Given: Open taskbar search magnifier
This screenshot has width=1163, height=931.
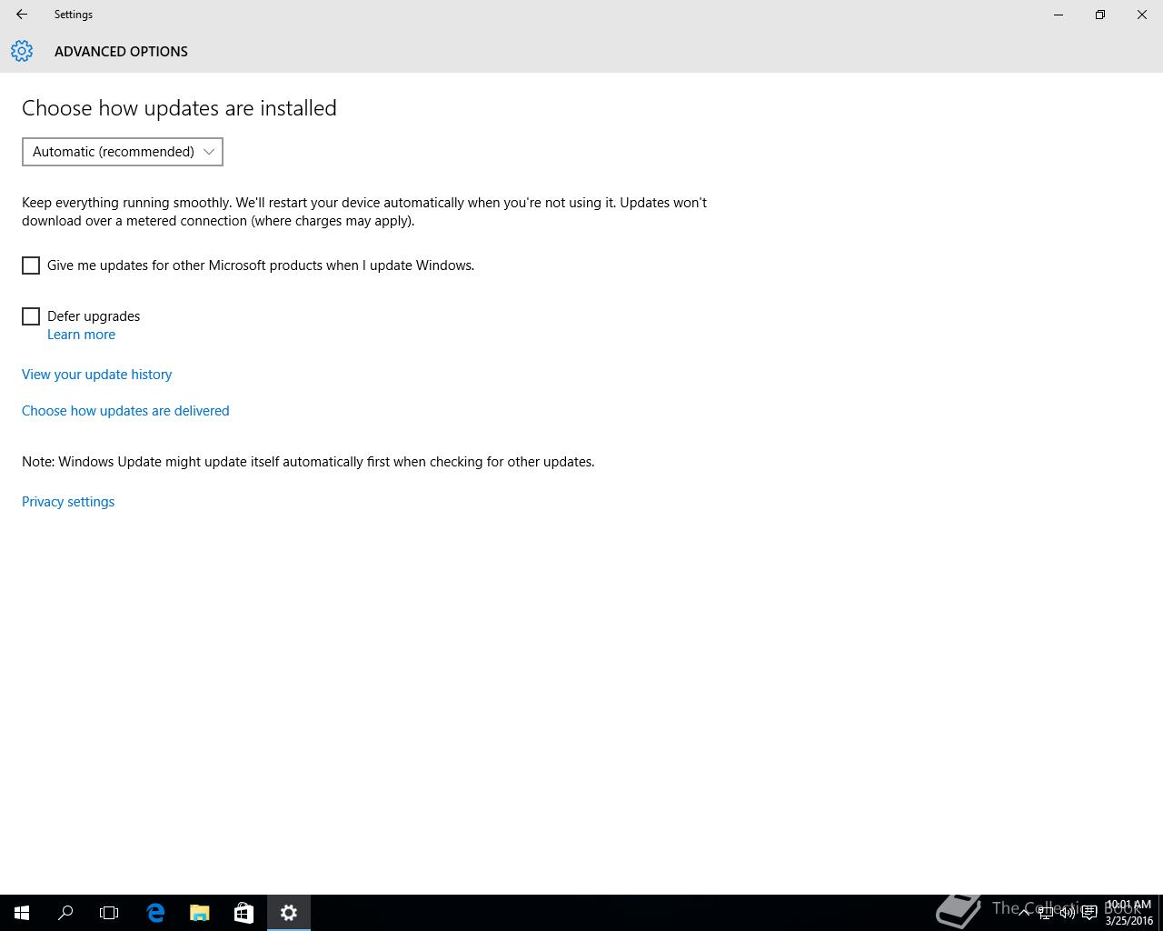Looking at the screenshot, I should 65,913.
